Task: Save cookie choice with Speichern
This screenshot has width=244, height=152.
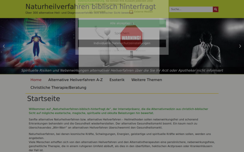Action: [x=122, y=33]
